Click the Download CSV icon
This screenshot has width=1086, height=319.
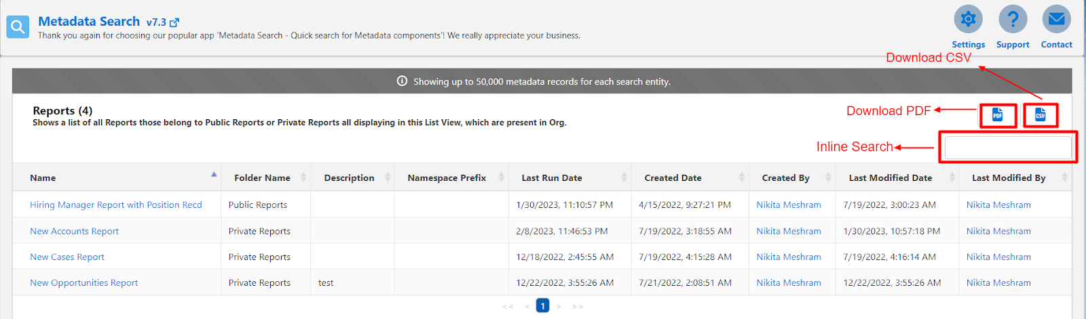coord(1040,115)
